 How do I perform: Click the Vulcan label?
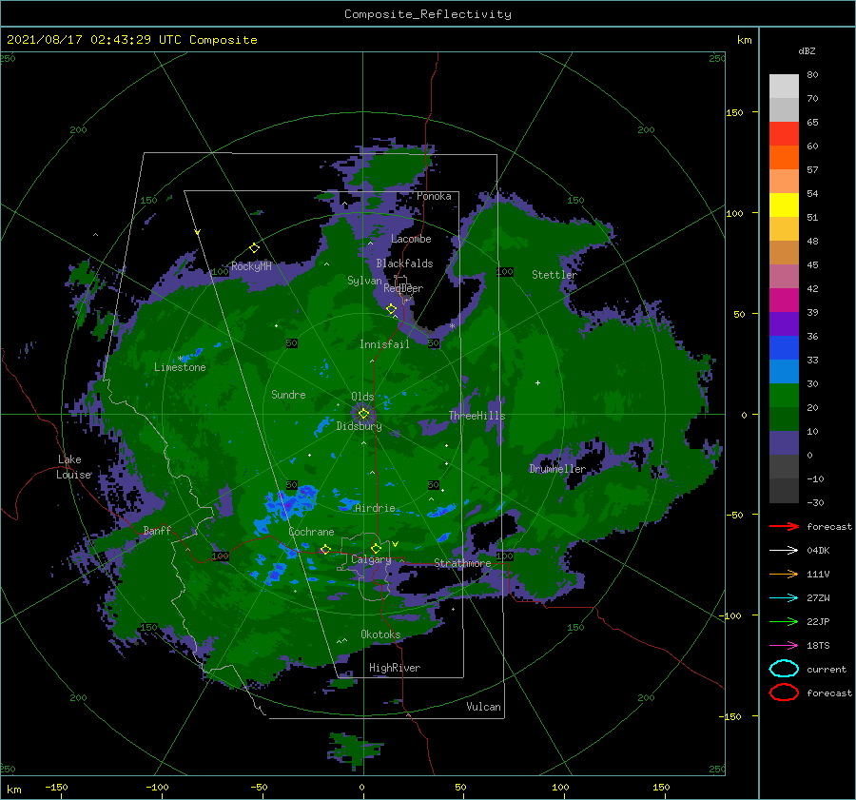tap(484, 707)
